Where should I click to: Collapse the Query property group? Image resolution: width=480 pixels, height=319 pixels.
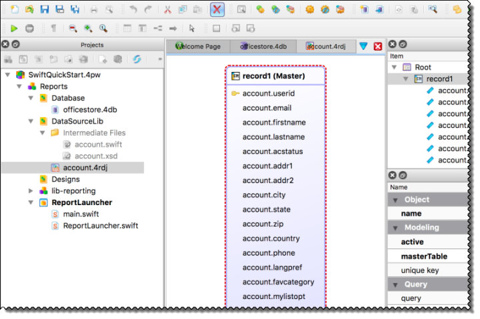[395, 285]
